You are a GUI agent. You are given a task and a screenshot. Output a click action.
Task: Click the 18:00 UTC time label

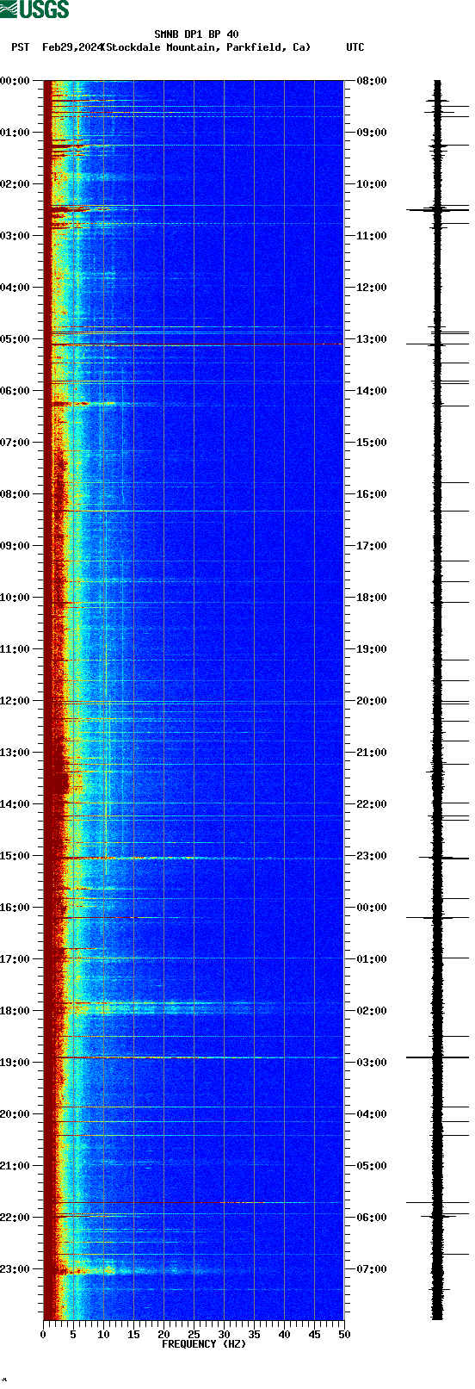(x=372, y=598)
